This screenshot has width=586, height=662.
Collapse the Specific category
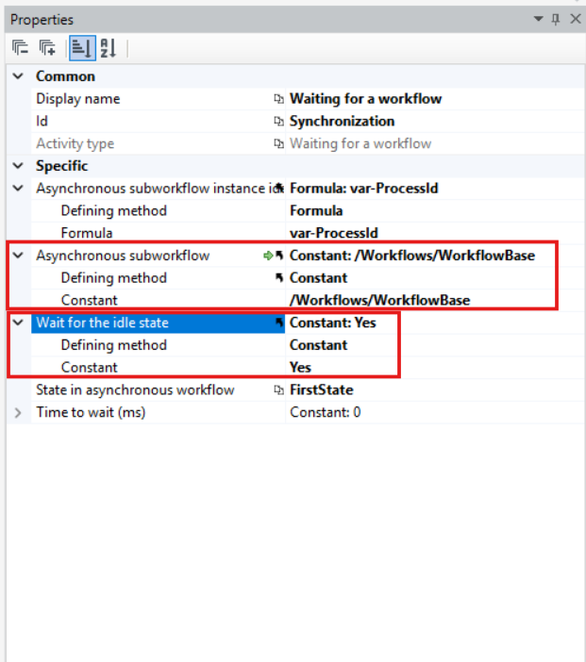pos(18,166)
